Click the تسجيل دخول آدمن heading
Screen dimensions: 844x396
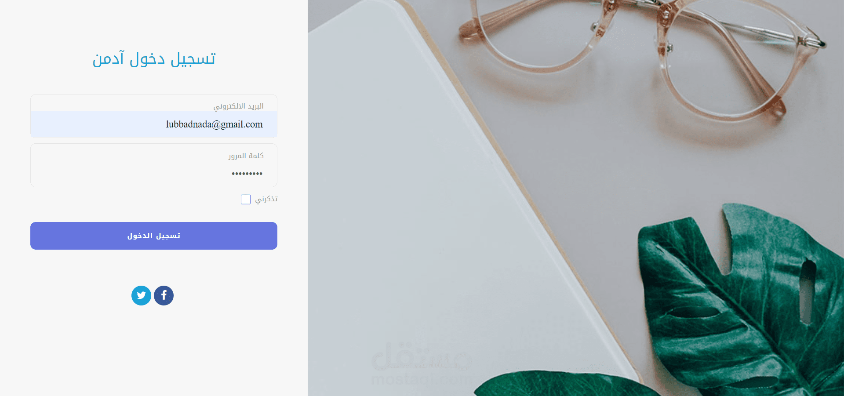[x=154, y=59]
